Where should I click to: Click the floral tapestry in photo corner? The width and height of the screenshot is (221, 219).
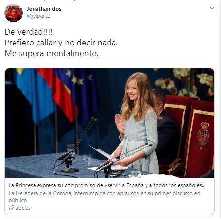[185, 83]
